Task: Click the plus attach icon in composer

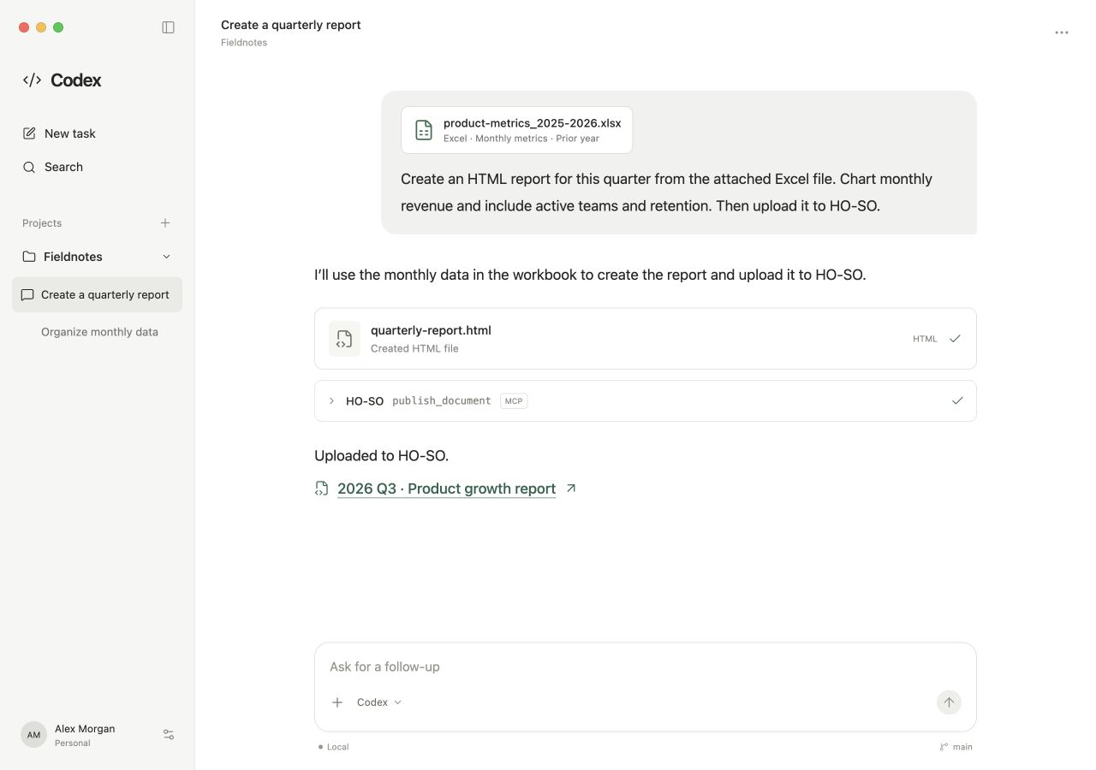Action: [x=337, y=702]
